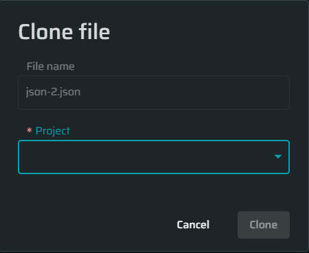Image resolution: width=309 pixels, height=253 pixels.
Task: Click the Clone file dialog title
Action: point(64,32)
